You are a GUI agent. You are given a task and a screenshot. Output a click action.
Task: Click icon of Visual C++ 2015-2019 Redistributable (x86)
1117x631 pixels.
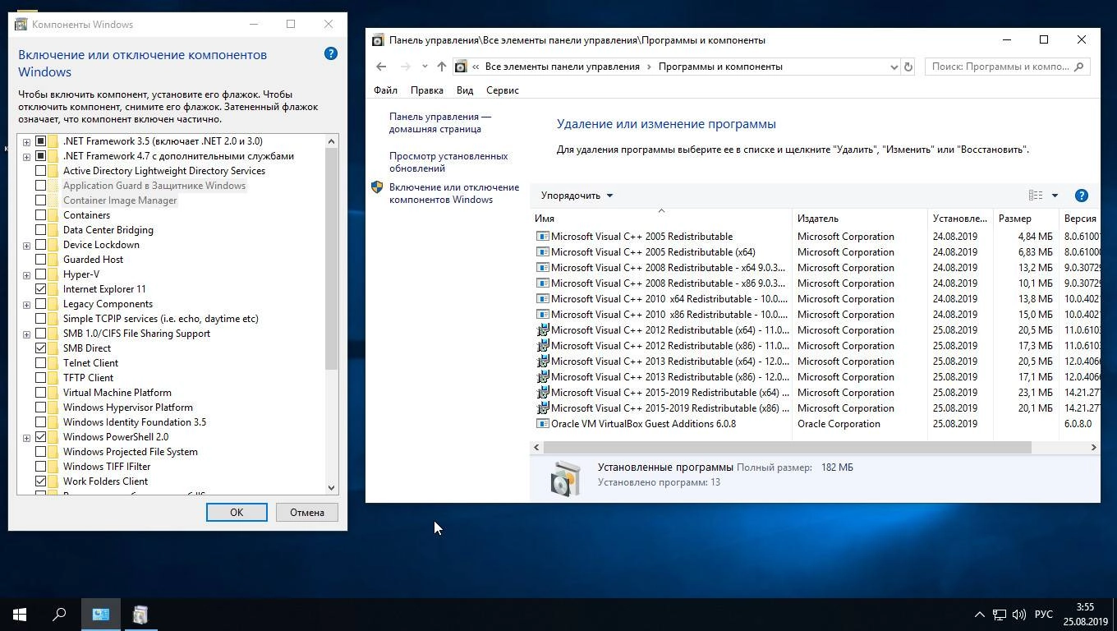pos(542,408)
